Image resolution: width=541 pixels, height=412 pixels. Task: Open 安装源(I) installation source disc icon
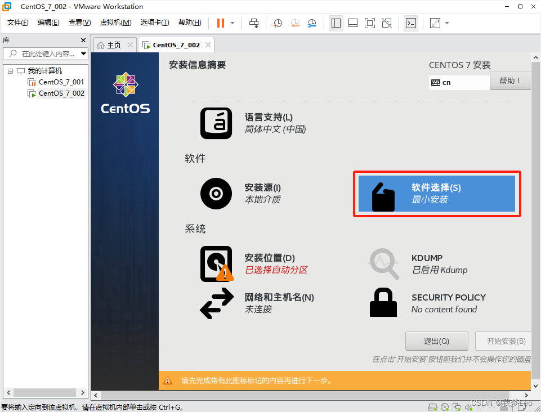216,194
